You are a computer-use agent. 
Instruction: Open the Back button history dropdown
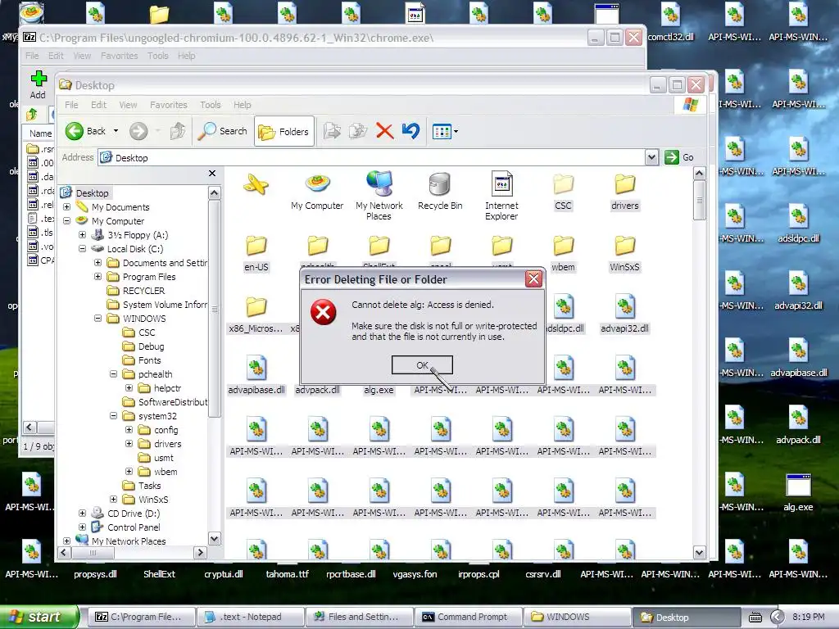[x=116, y=131]
